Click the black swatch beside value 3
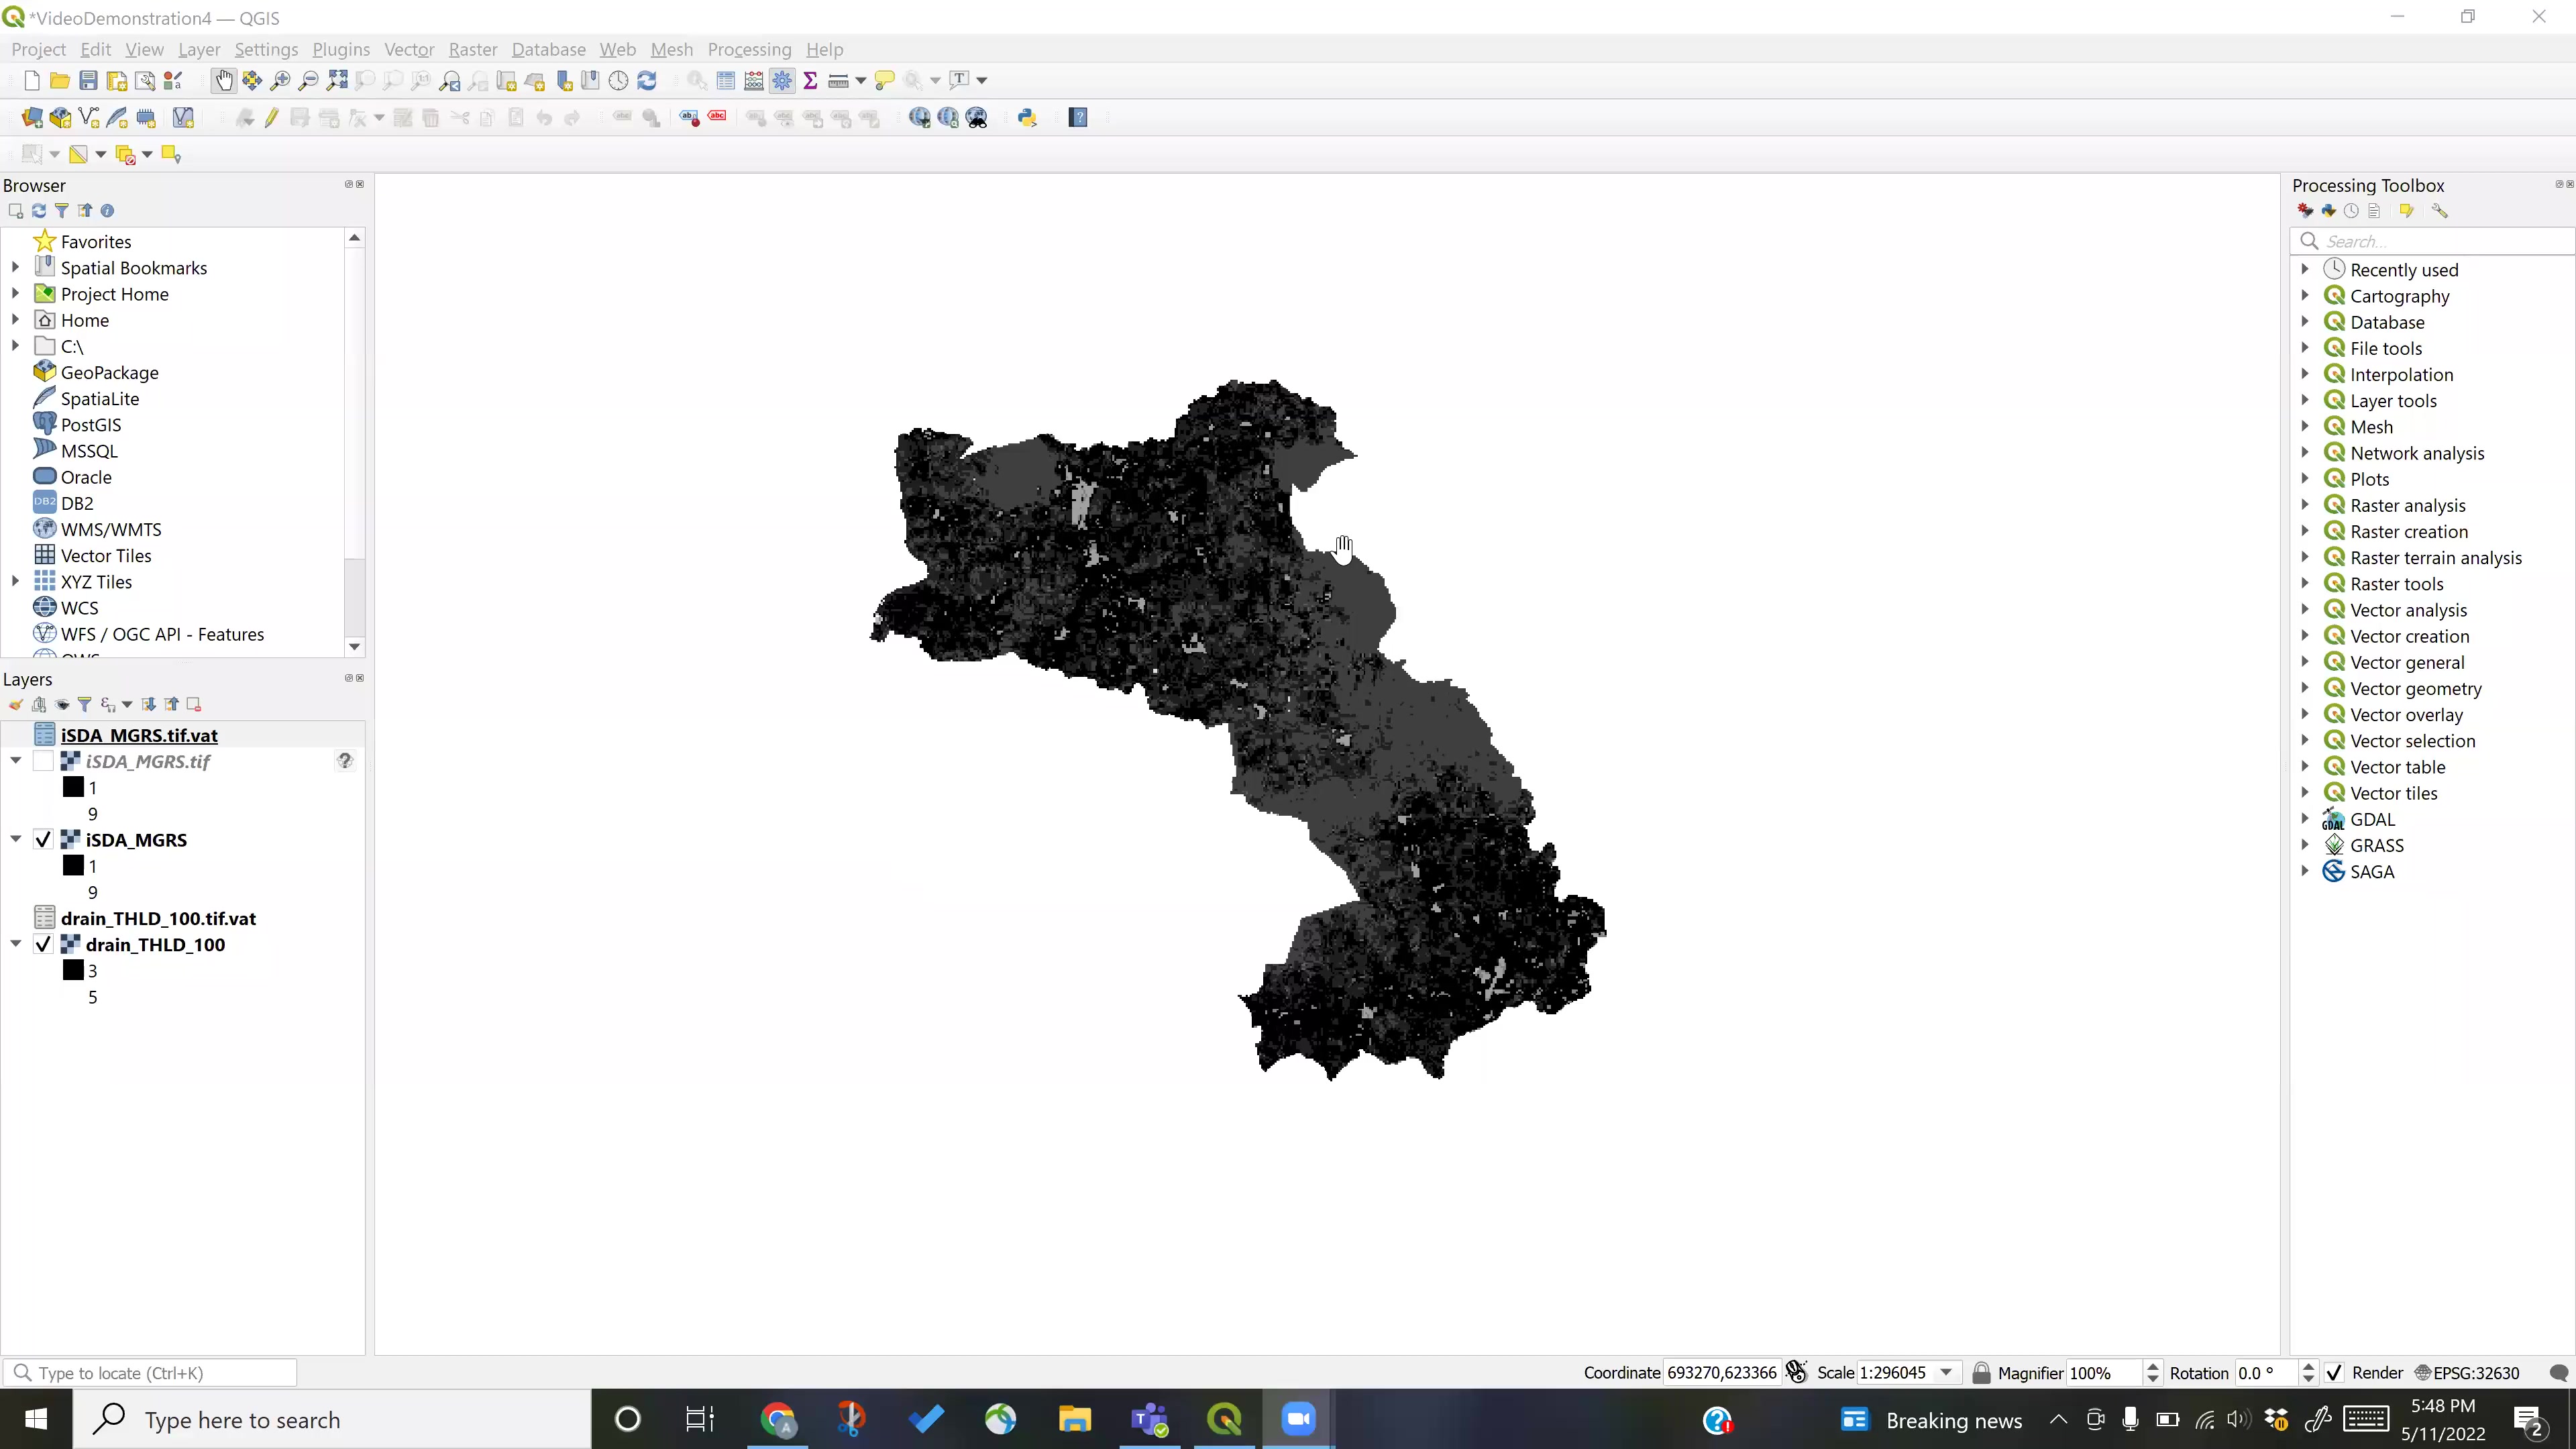This screenshot has width=2576, height=1449. click(74, 970)
